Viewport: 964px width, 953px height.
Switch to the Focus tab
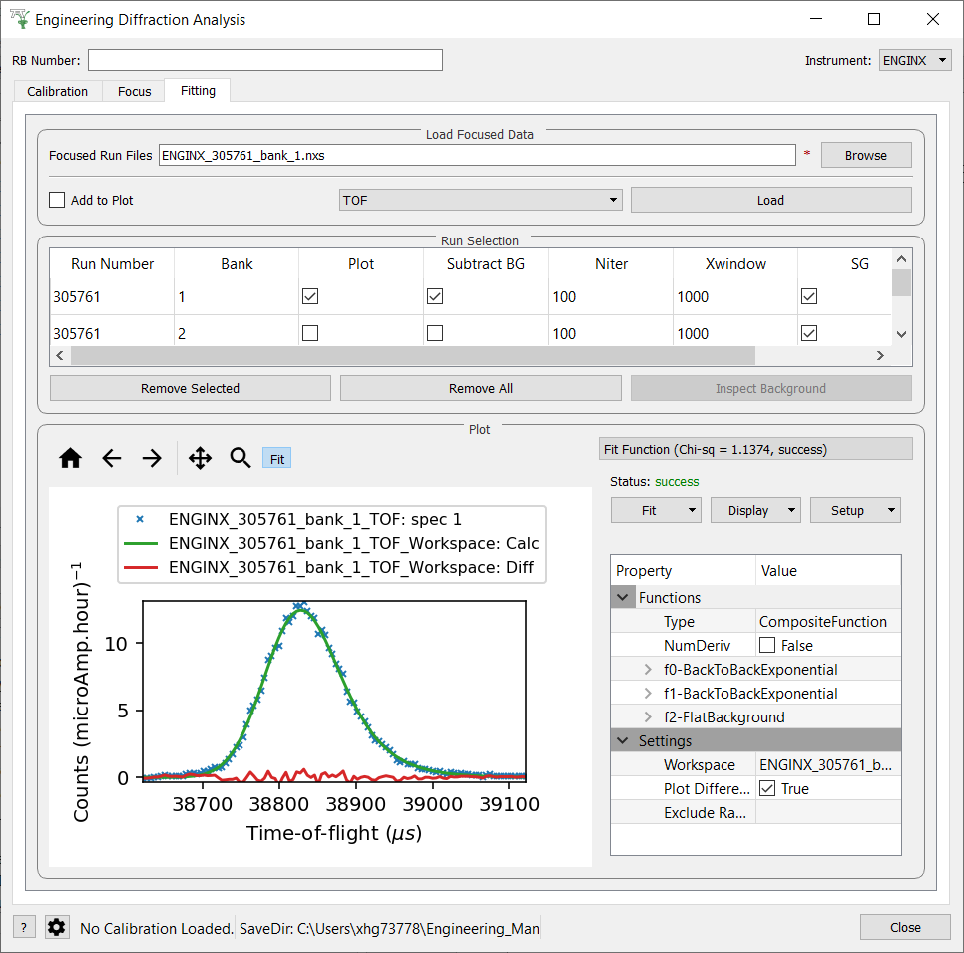click(135, 91)
